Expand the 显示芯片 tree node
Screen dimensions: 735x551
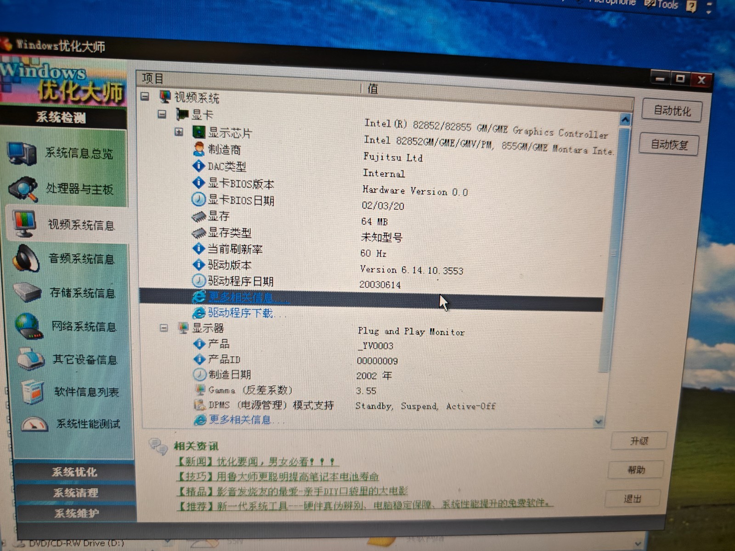click(179, 132)
